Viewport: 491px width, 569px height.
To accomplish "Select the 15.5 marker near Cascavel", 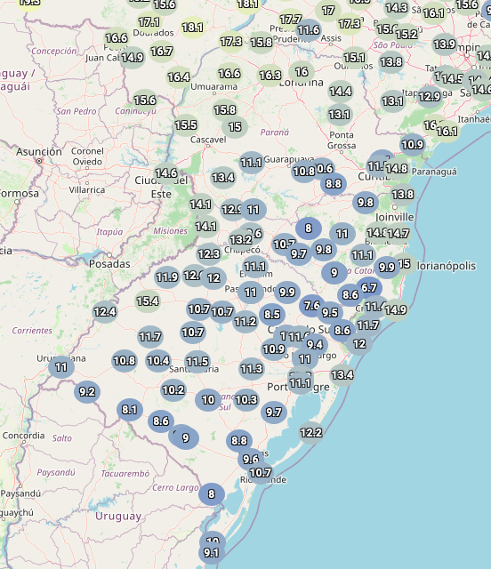I will (186, 125).
